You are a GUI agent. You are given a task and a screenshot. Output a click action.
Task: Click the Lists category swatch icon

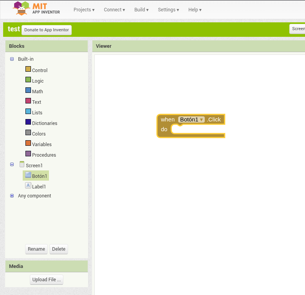pos(28,111)
